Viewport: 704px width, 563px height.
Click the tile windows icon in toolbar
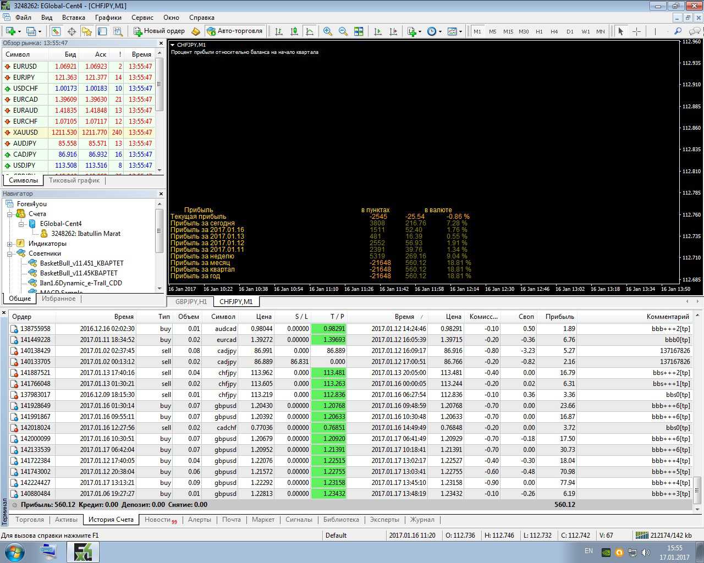point(359,31)
